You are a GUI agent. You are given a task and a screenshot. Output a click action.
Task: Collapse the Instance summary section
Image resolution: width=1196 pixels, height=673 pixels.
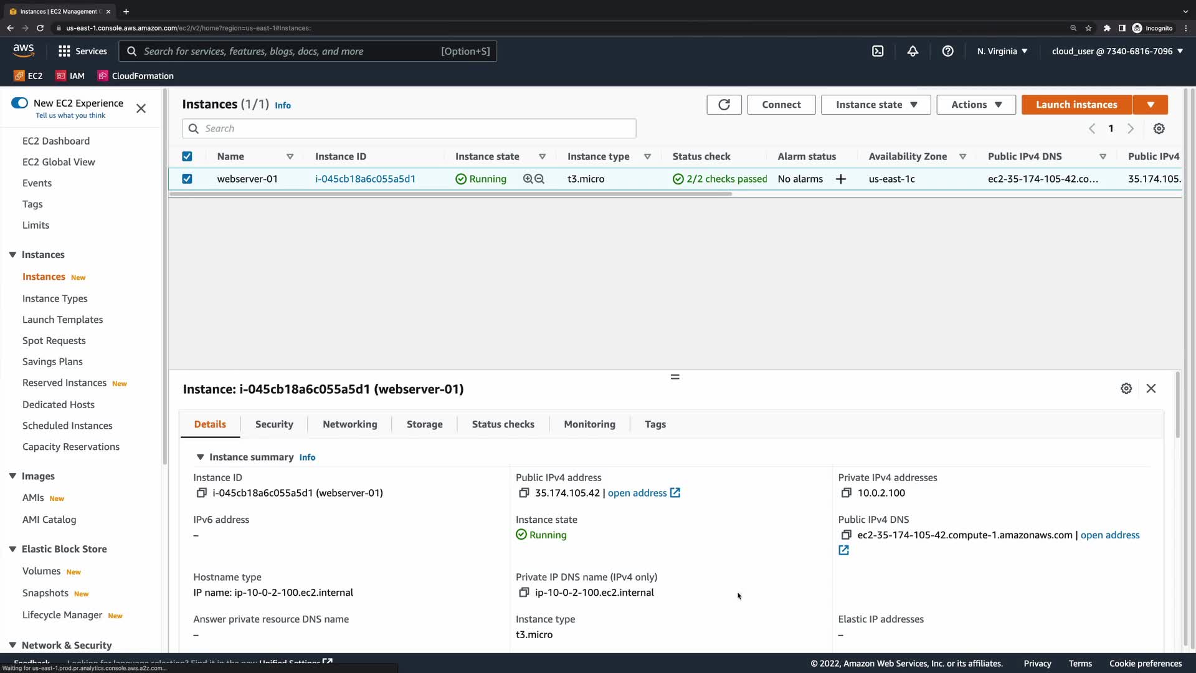click(200, 457)
